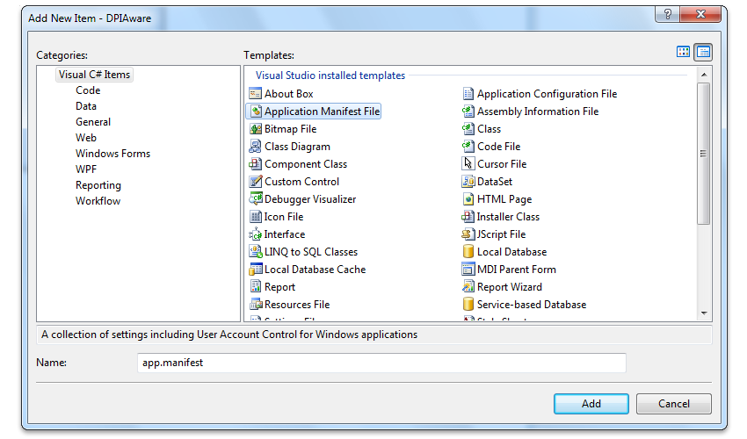The image size is (747, 439).
Task: Select the Workflow category
Action: click(98, 201)
